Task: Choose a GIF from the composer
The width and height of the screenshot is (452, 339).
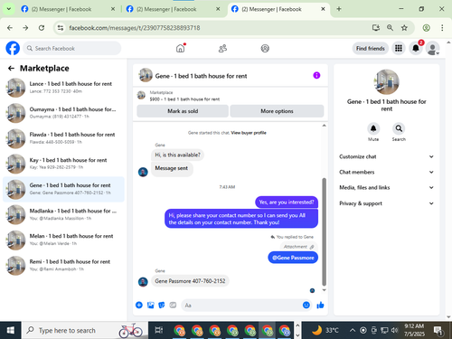Action: [x=173, y=306]
